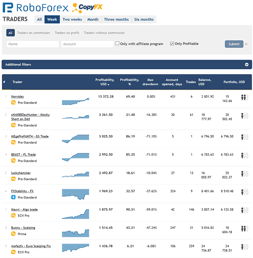Click the FXStability profit chart thumbnail
The width and height of the screenshot is (253, 258).
coord(76,195)
